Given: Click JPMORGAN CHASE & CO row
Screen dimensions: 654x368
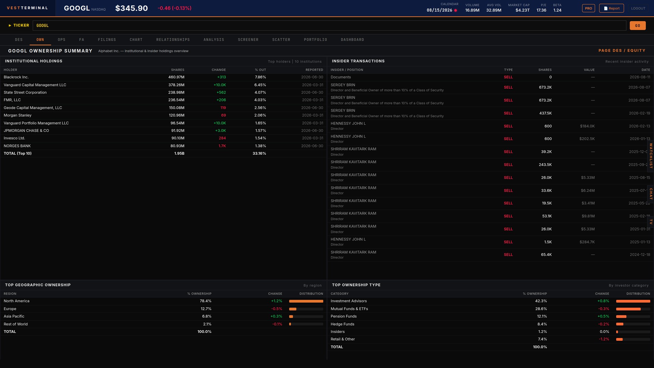Looking at the screenshot, I should (x=163, y=131).
